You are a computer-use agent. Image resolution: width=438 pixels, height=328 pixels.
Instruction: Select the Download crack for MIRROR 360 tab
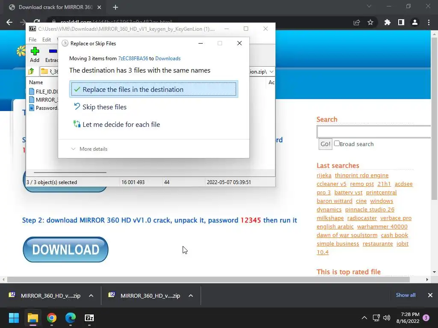pos(55,8)
